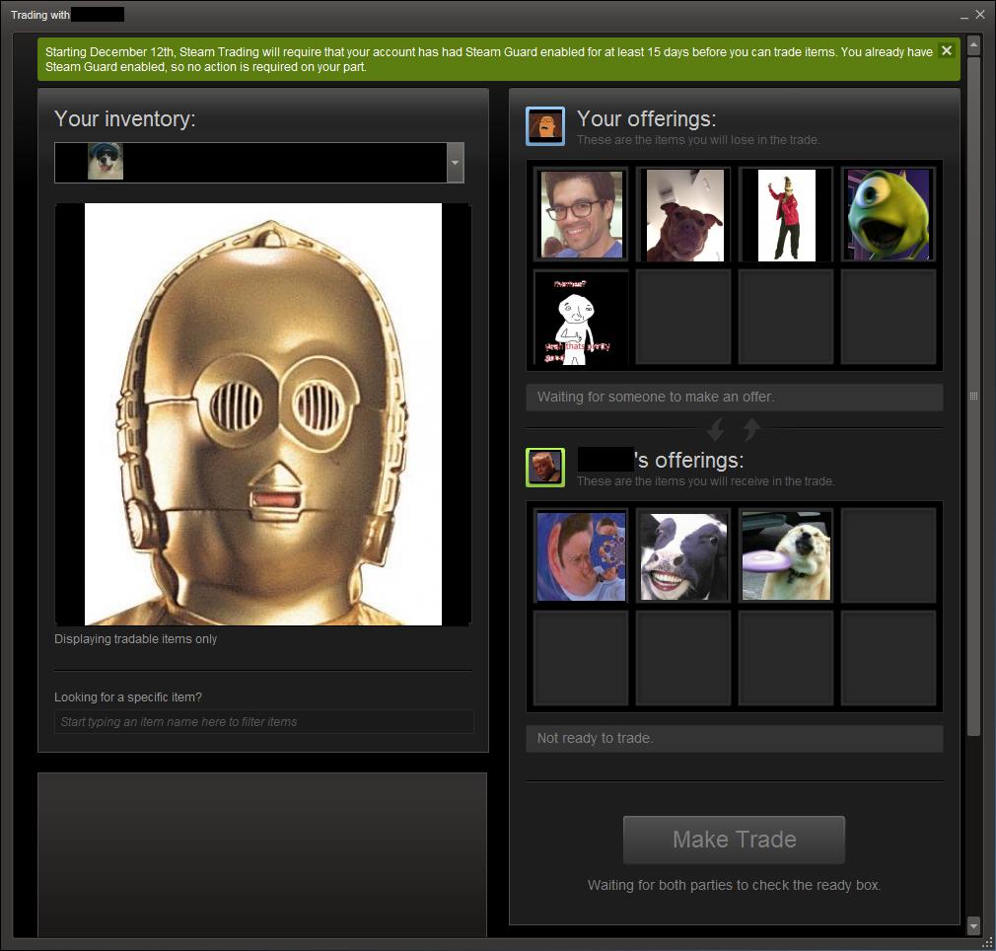Inspect the dog catching frisbee item
996x951 pixels.
pyautogui.click(x=786, y=555)
